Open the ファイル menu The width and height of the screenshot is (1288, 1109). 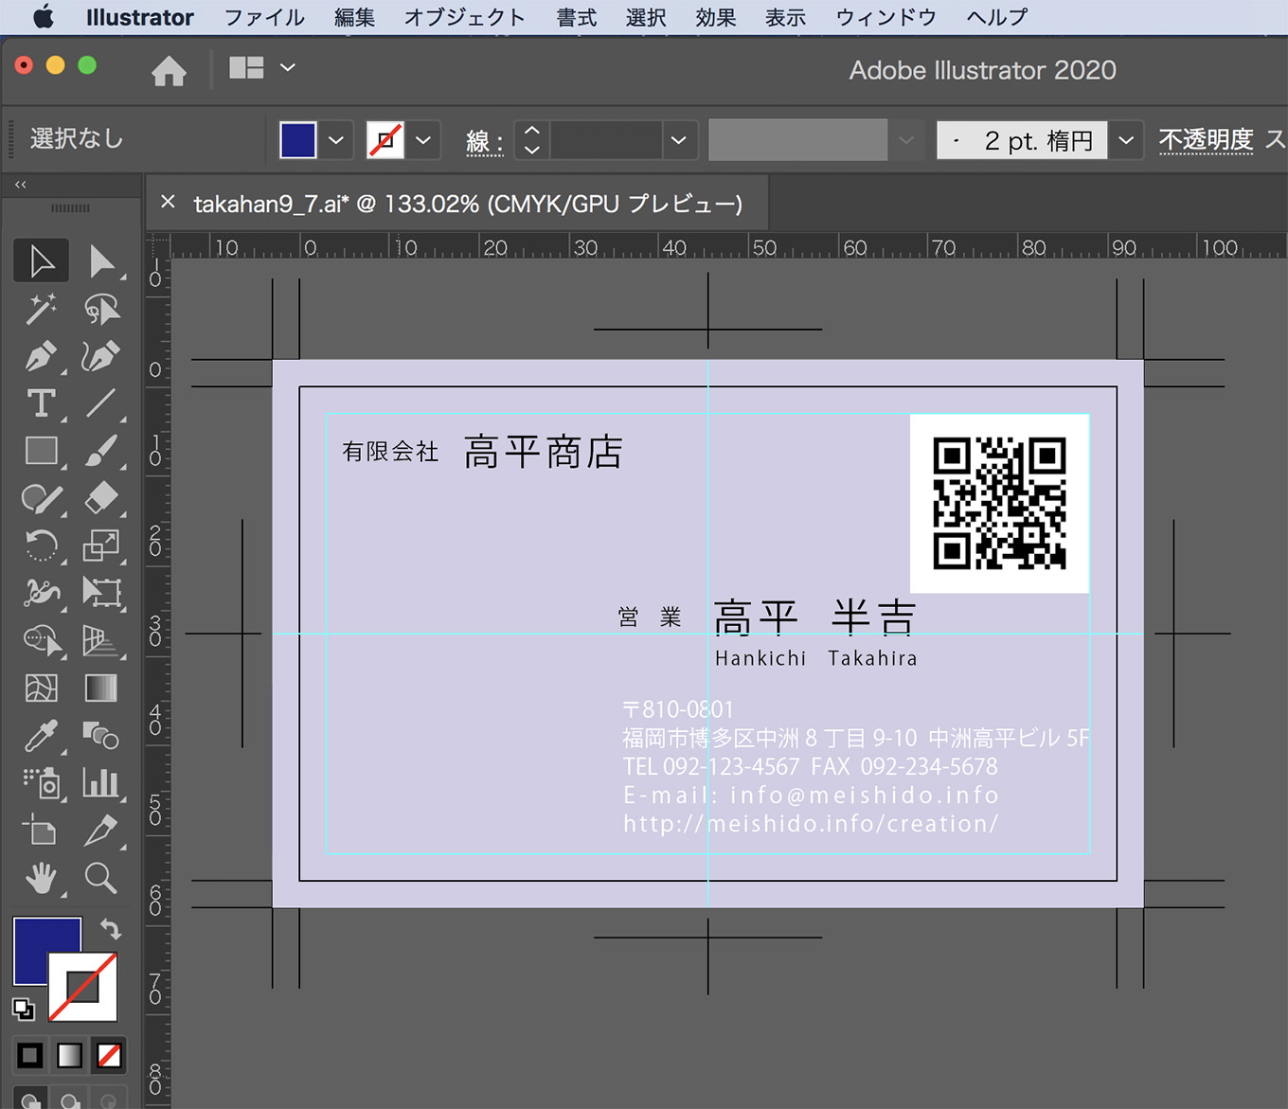click(264, 17)
